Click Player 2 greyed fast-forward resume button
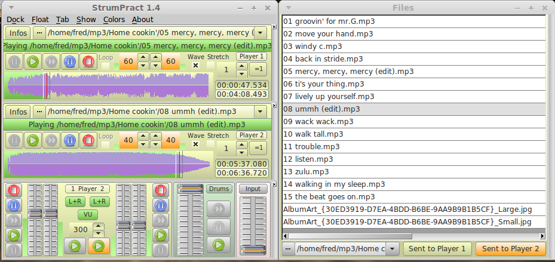 (51, 140)
